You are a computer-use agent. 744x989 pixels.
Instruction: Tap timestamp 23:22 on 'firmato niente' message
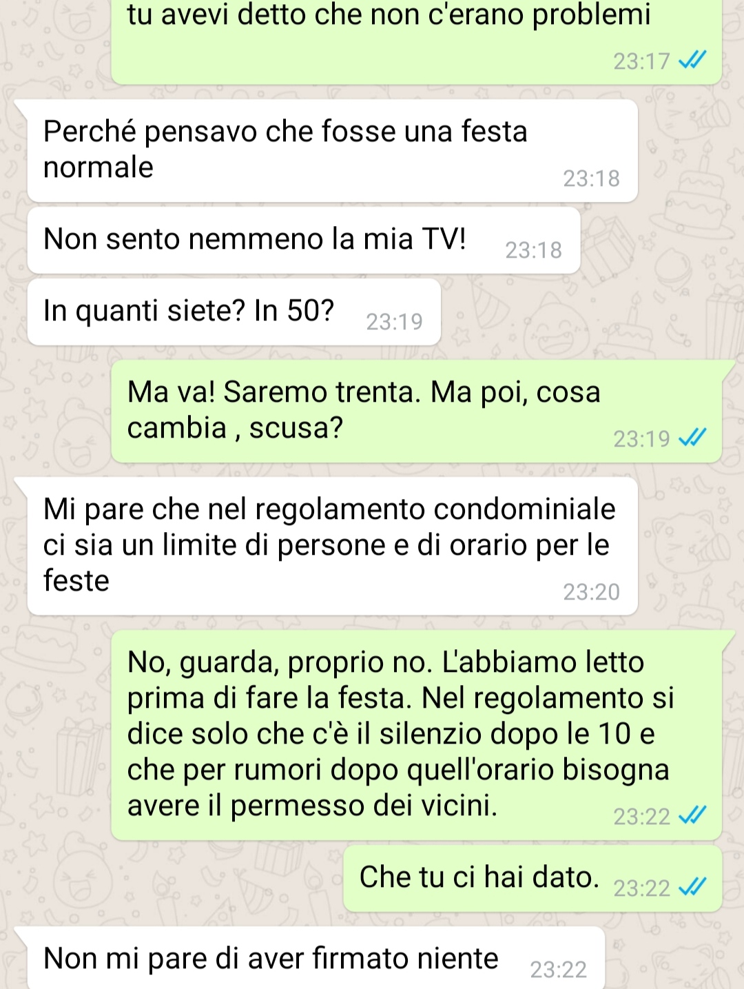click(x=558, y=970)
